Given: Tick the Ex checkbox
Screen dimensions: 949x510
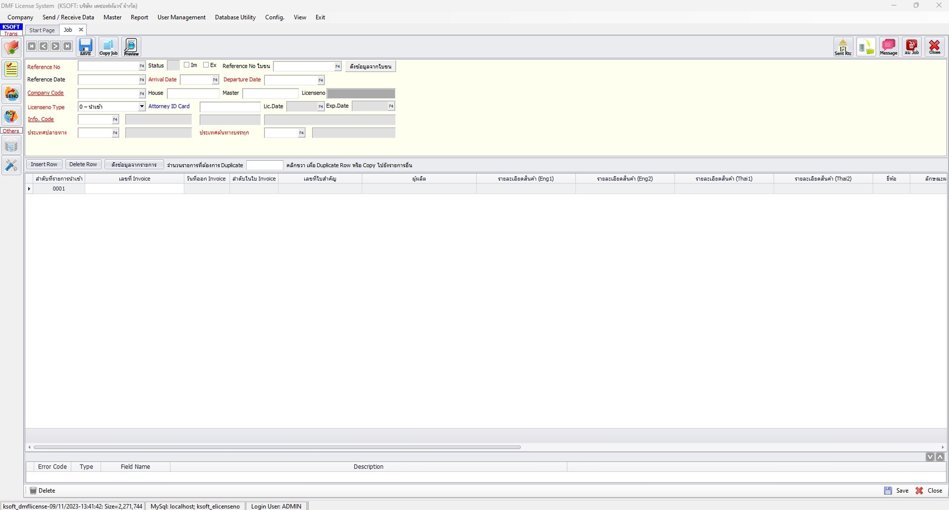Looking at the screenshot, I should tap(206, 65).
